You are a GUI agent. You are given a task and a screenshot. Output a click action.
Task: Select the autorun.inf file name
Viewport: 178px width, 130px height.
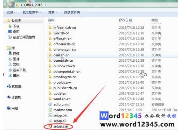[62, 104]
